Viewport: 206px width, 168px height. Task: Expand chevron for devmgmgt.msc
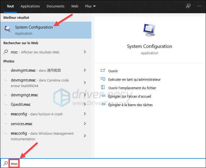point(85,95)
